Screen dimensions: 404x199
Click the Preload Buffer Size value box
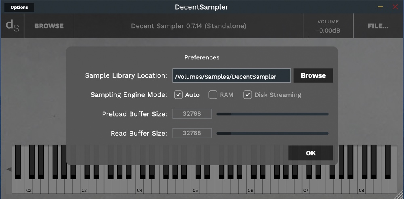coord(192,114)
